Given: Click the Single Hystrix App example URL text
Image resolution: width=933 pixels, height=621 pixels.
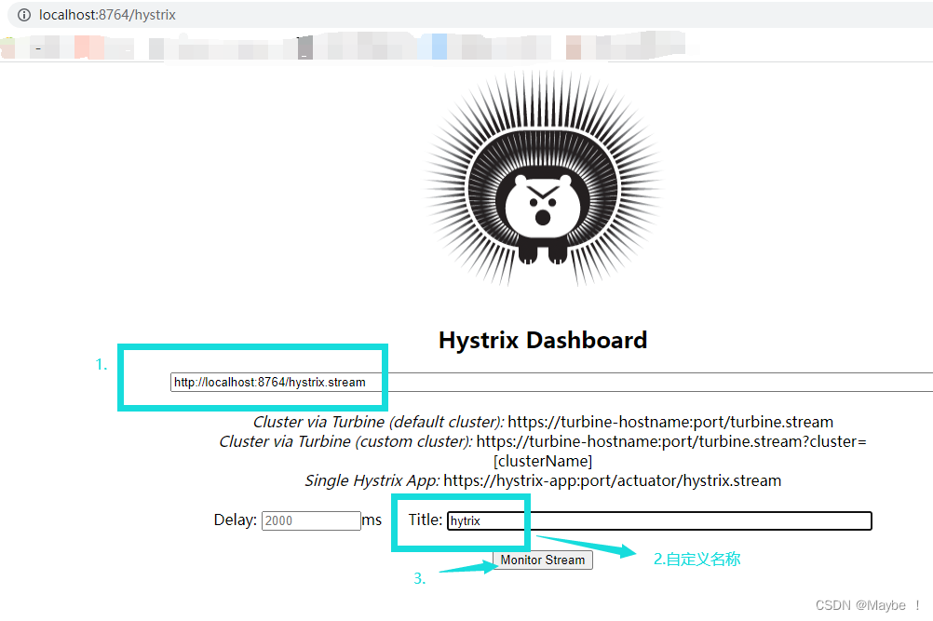Looking at the screenshot, I should (x=613, y=480).
